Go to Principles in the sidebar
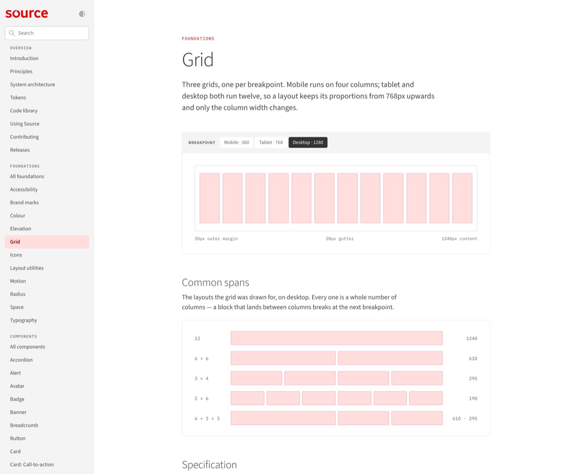 point(47,71)
